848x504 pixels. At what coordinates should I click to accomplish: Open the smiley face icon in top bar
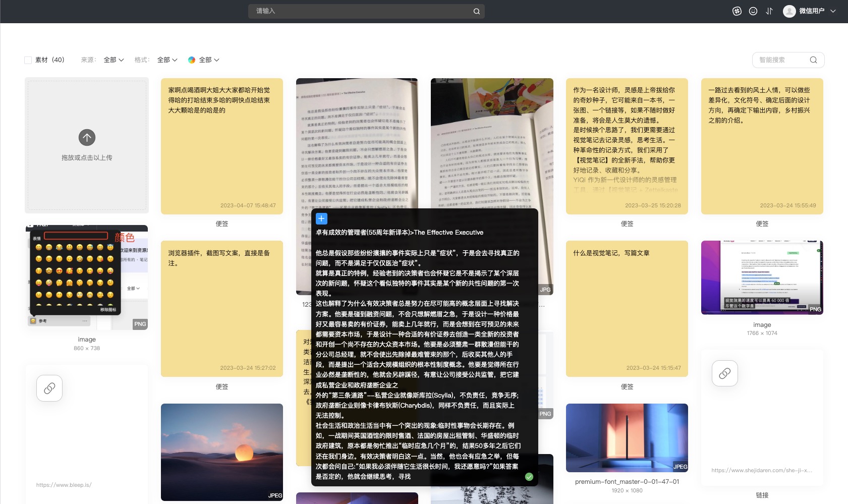tap(753, 11)
